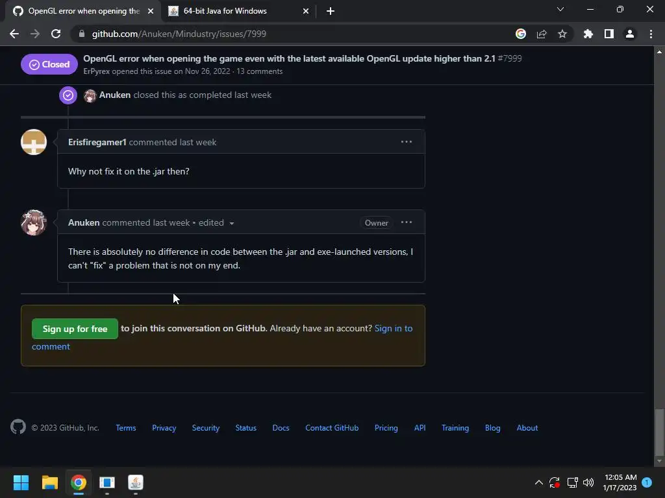Bookmark this page with star icon

click(x=562, y=34)
